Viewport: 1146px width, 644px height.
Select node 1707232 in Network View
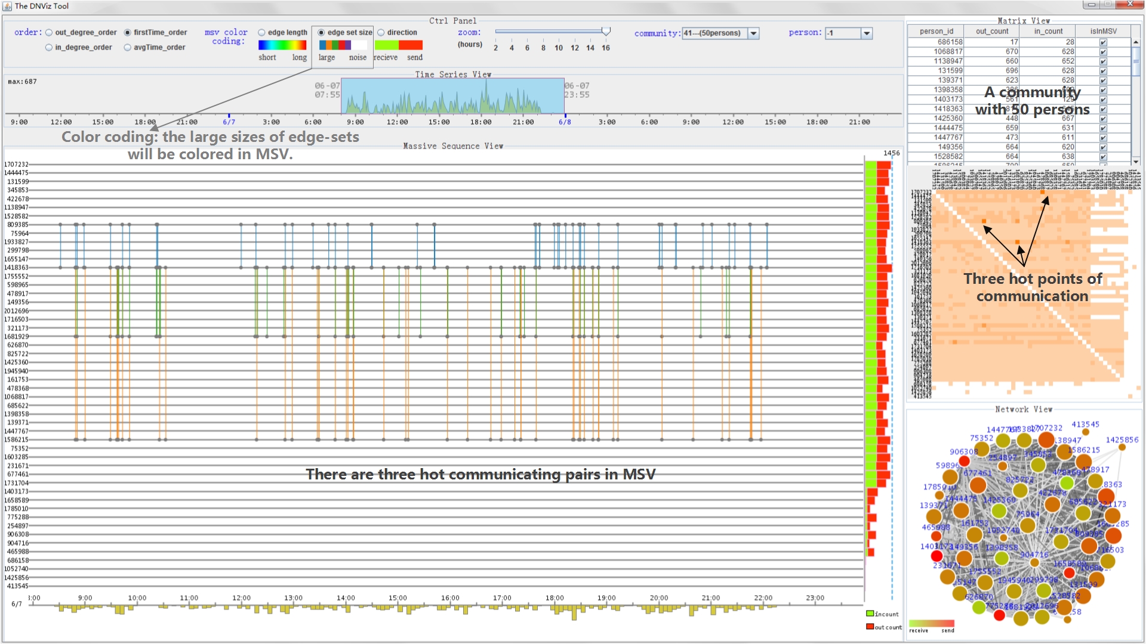point(1046,440)
